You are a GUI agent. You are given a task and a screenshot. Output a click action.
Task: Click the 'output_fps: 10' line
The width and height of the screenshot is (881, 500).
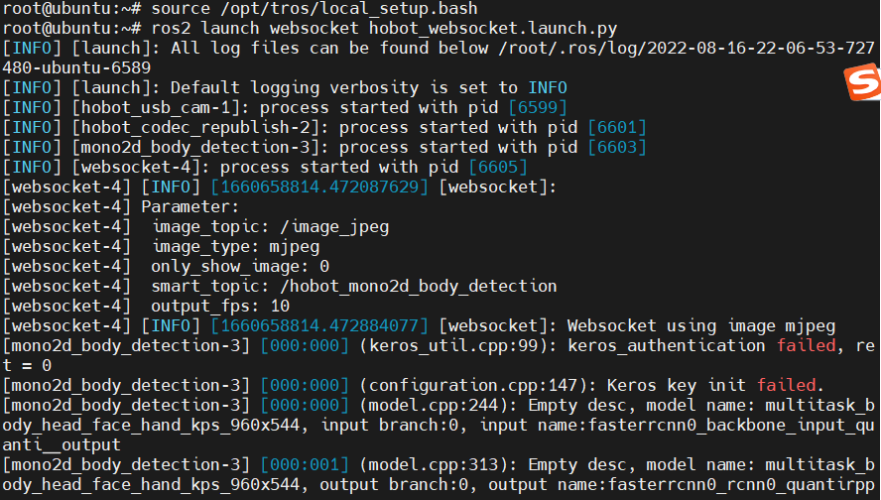click(x=220, y=307)
